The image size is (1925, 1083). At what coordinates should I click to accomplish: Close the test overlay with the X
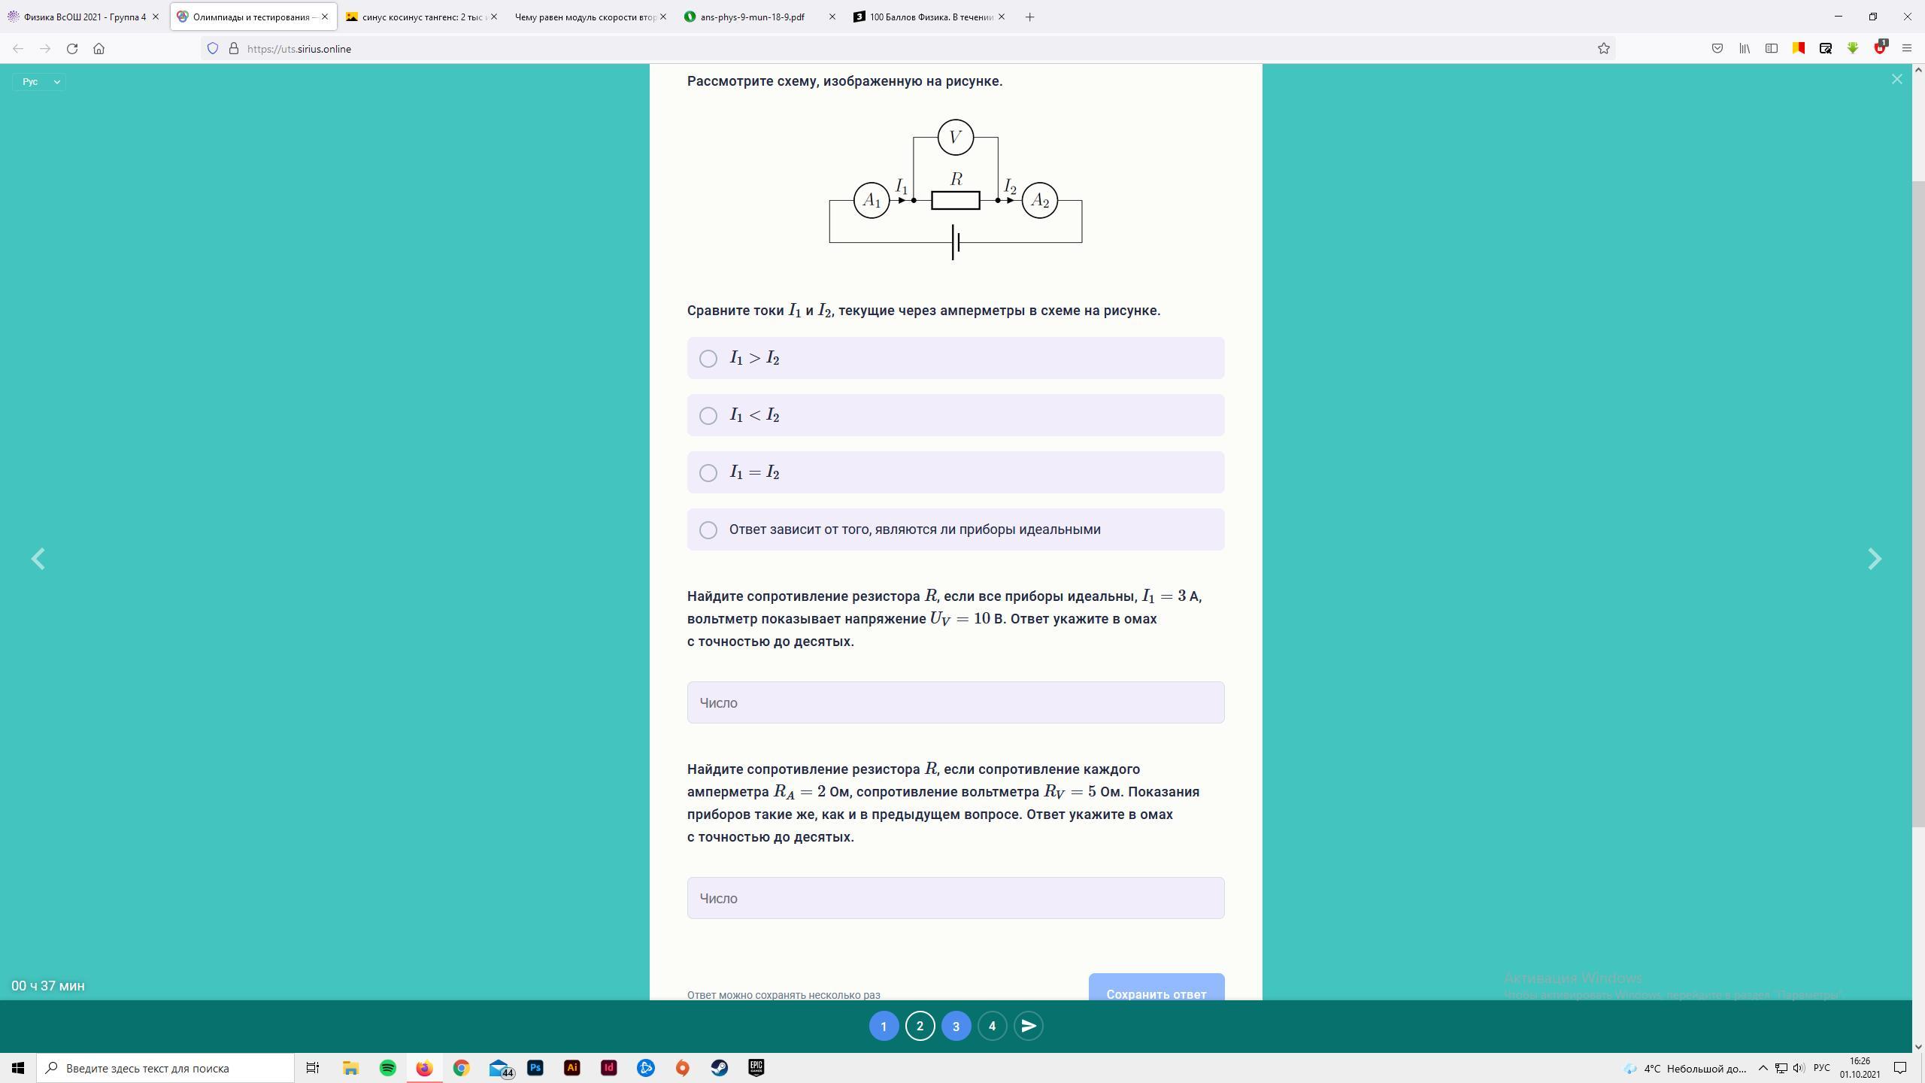pos(1896,79)
